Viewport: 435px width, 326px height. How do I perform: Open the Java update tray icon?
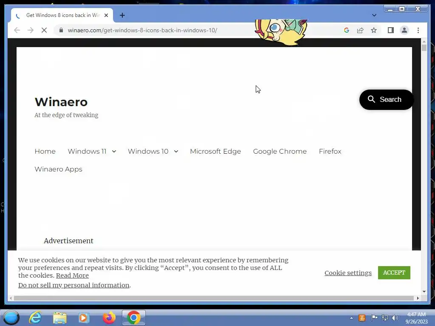(x=362, y=318)
